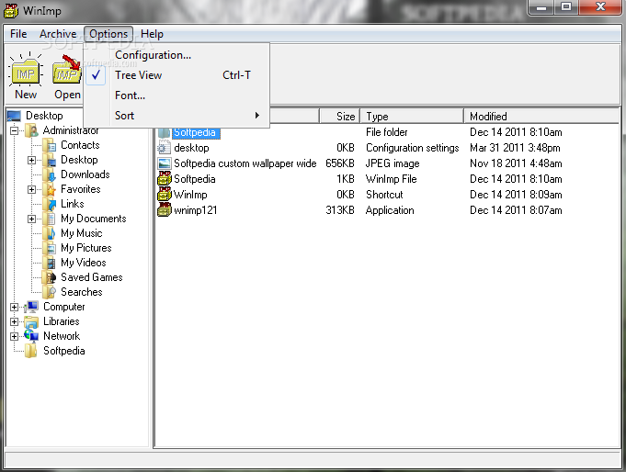This screenshot has height=472, width=626.
Task: Choose Font... from Options menu
Action: [x=176, y=96]
